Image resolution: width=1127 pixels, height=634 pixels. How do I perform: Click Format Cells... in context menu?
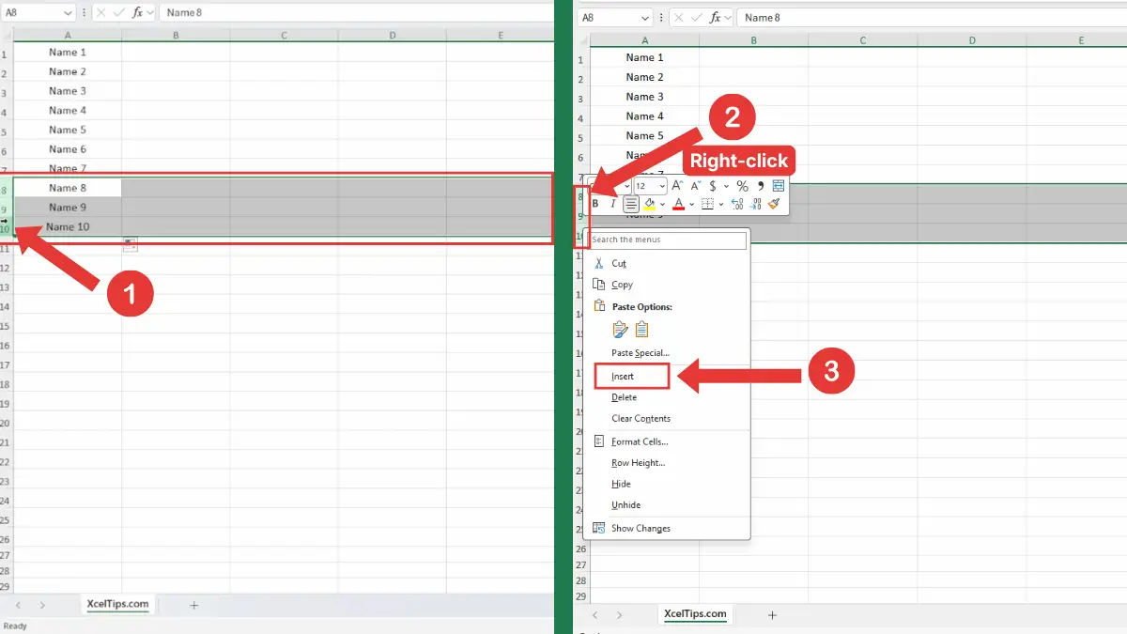[x=639, y=441]
